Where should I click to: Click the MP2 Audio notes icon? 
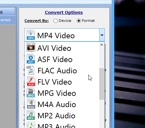click(31, 115)
